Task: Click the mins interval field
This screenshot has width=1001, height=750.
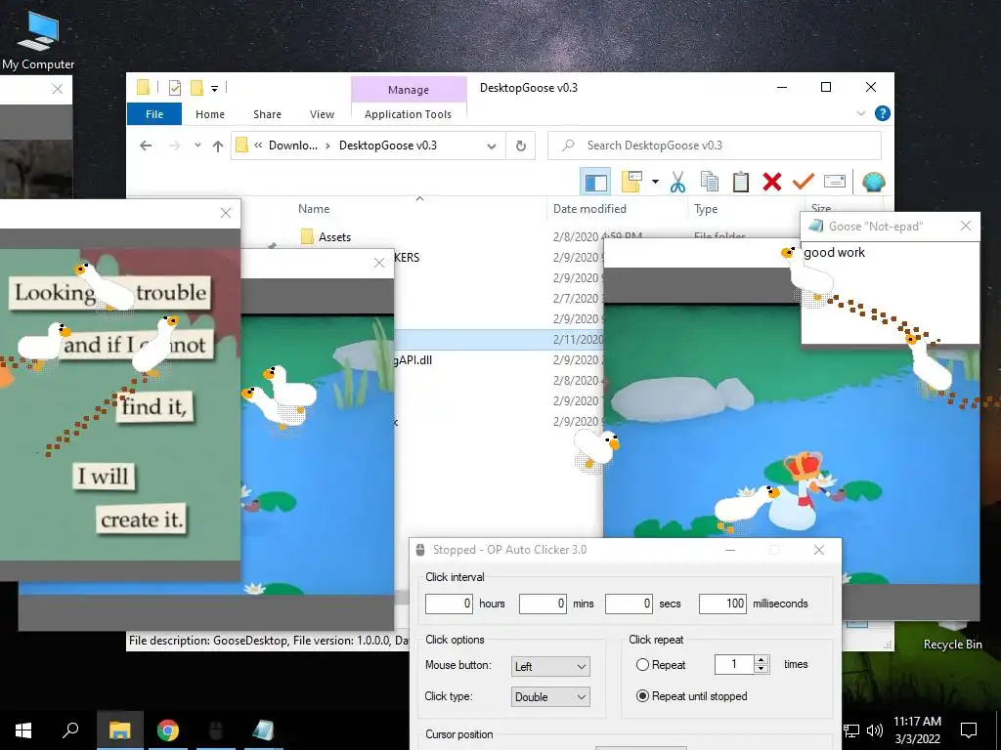Action: coord(542,604)
